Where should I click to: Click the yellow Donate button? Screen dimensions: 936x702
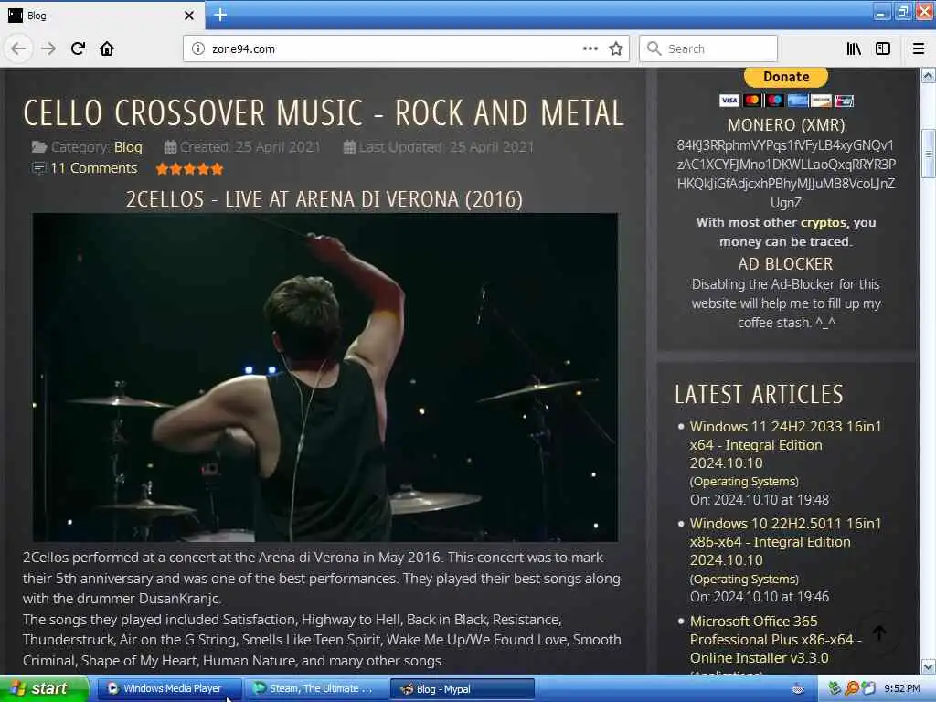tap(786, 77)
